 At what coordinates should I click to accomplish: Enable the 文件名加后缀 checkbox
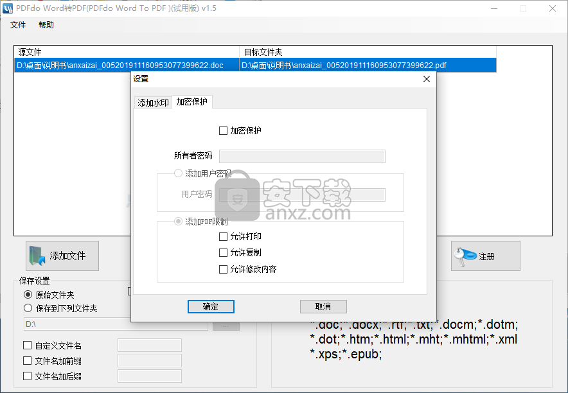(x=27, y=376)
